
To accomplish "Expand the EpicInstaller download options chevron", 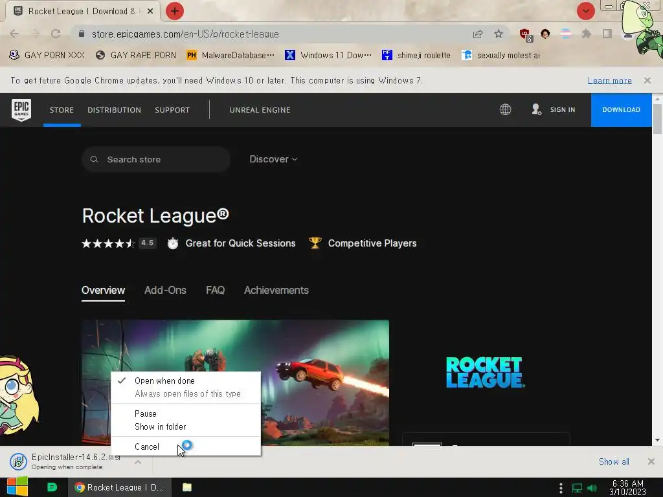I will pos(138,462).
